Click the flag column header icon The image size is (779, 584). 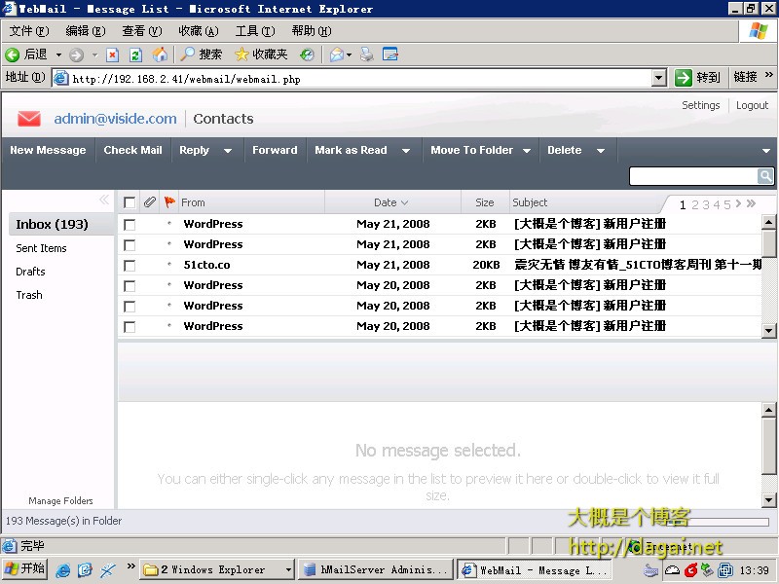(169, 202)
